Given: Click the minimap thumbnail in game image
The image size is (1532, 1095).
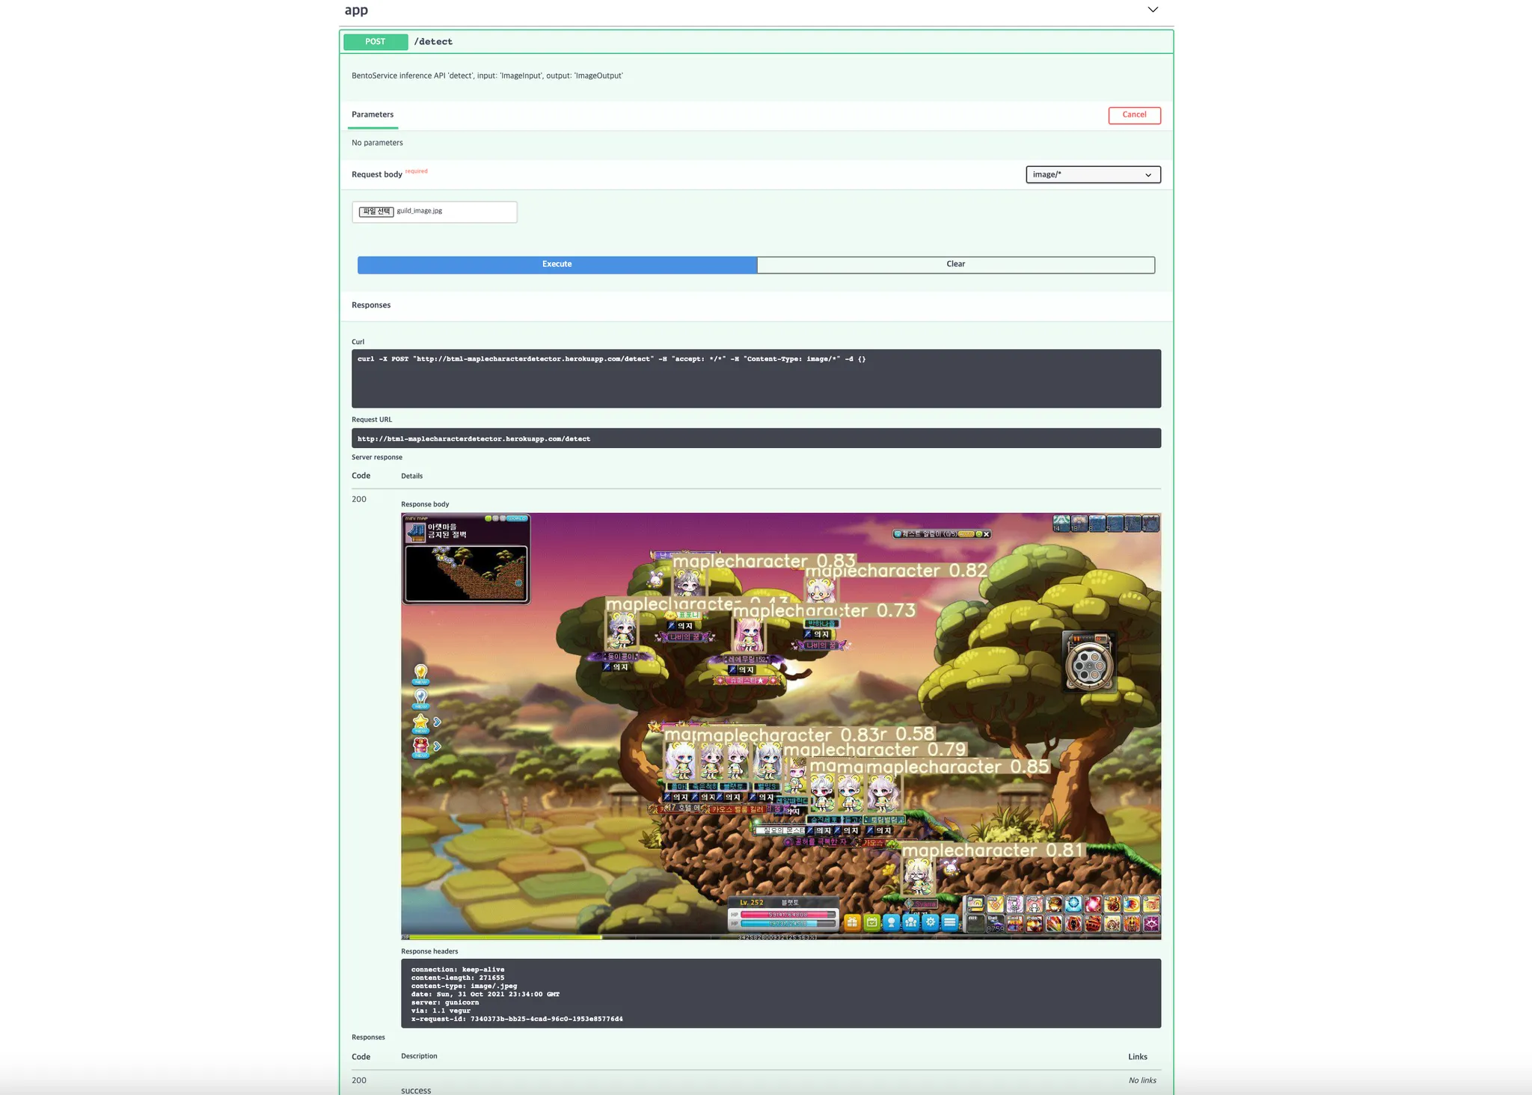Looking at the screenshot, I should (466, 572).
